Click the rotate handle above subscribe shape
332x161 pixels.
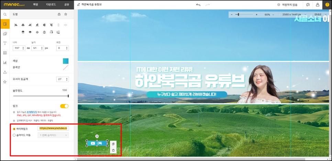tap(97, 136)
